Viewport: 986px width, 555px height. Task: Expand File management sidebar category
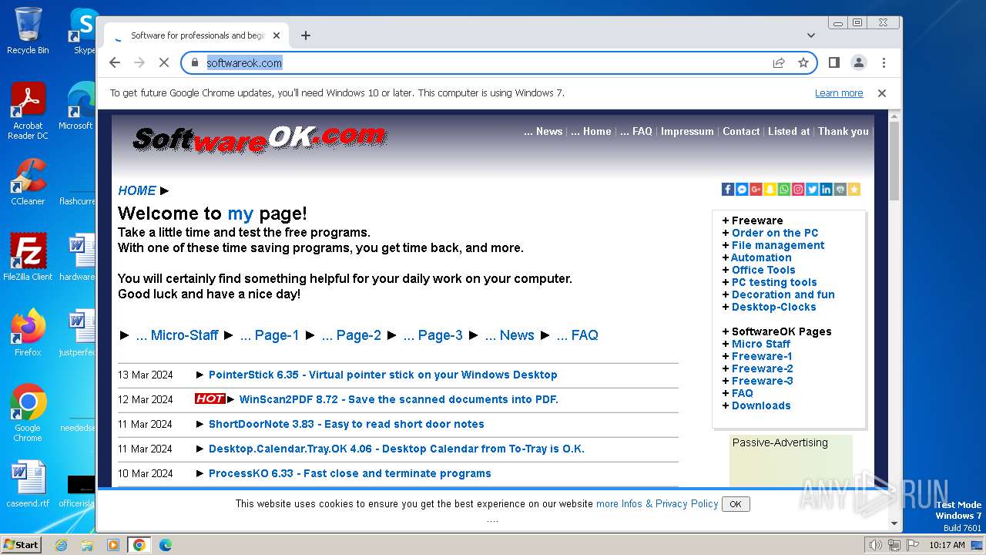click(778, 245)
